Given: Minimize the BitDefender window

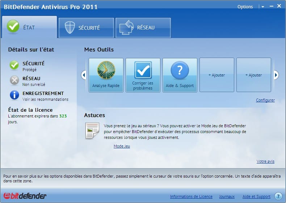Looking at the screenshot, I should [272, 7].
